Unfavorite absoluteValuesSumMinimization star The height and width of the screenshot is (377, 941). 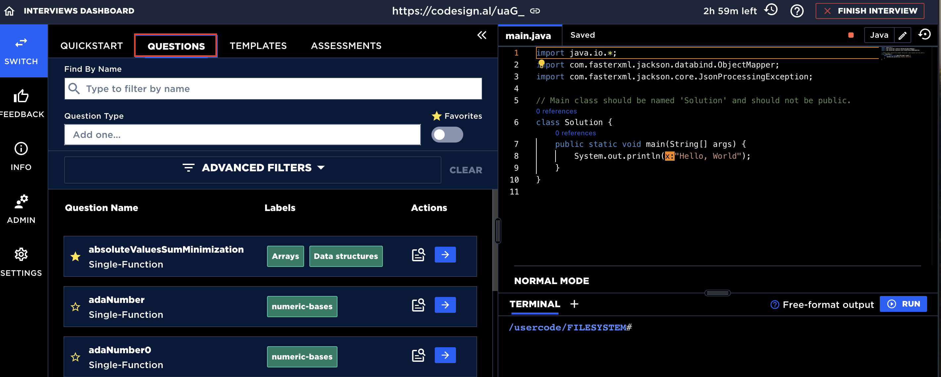point(76,257)
